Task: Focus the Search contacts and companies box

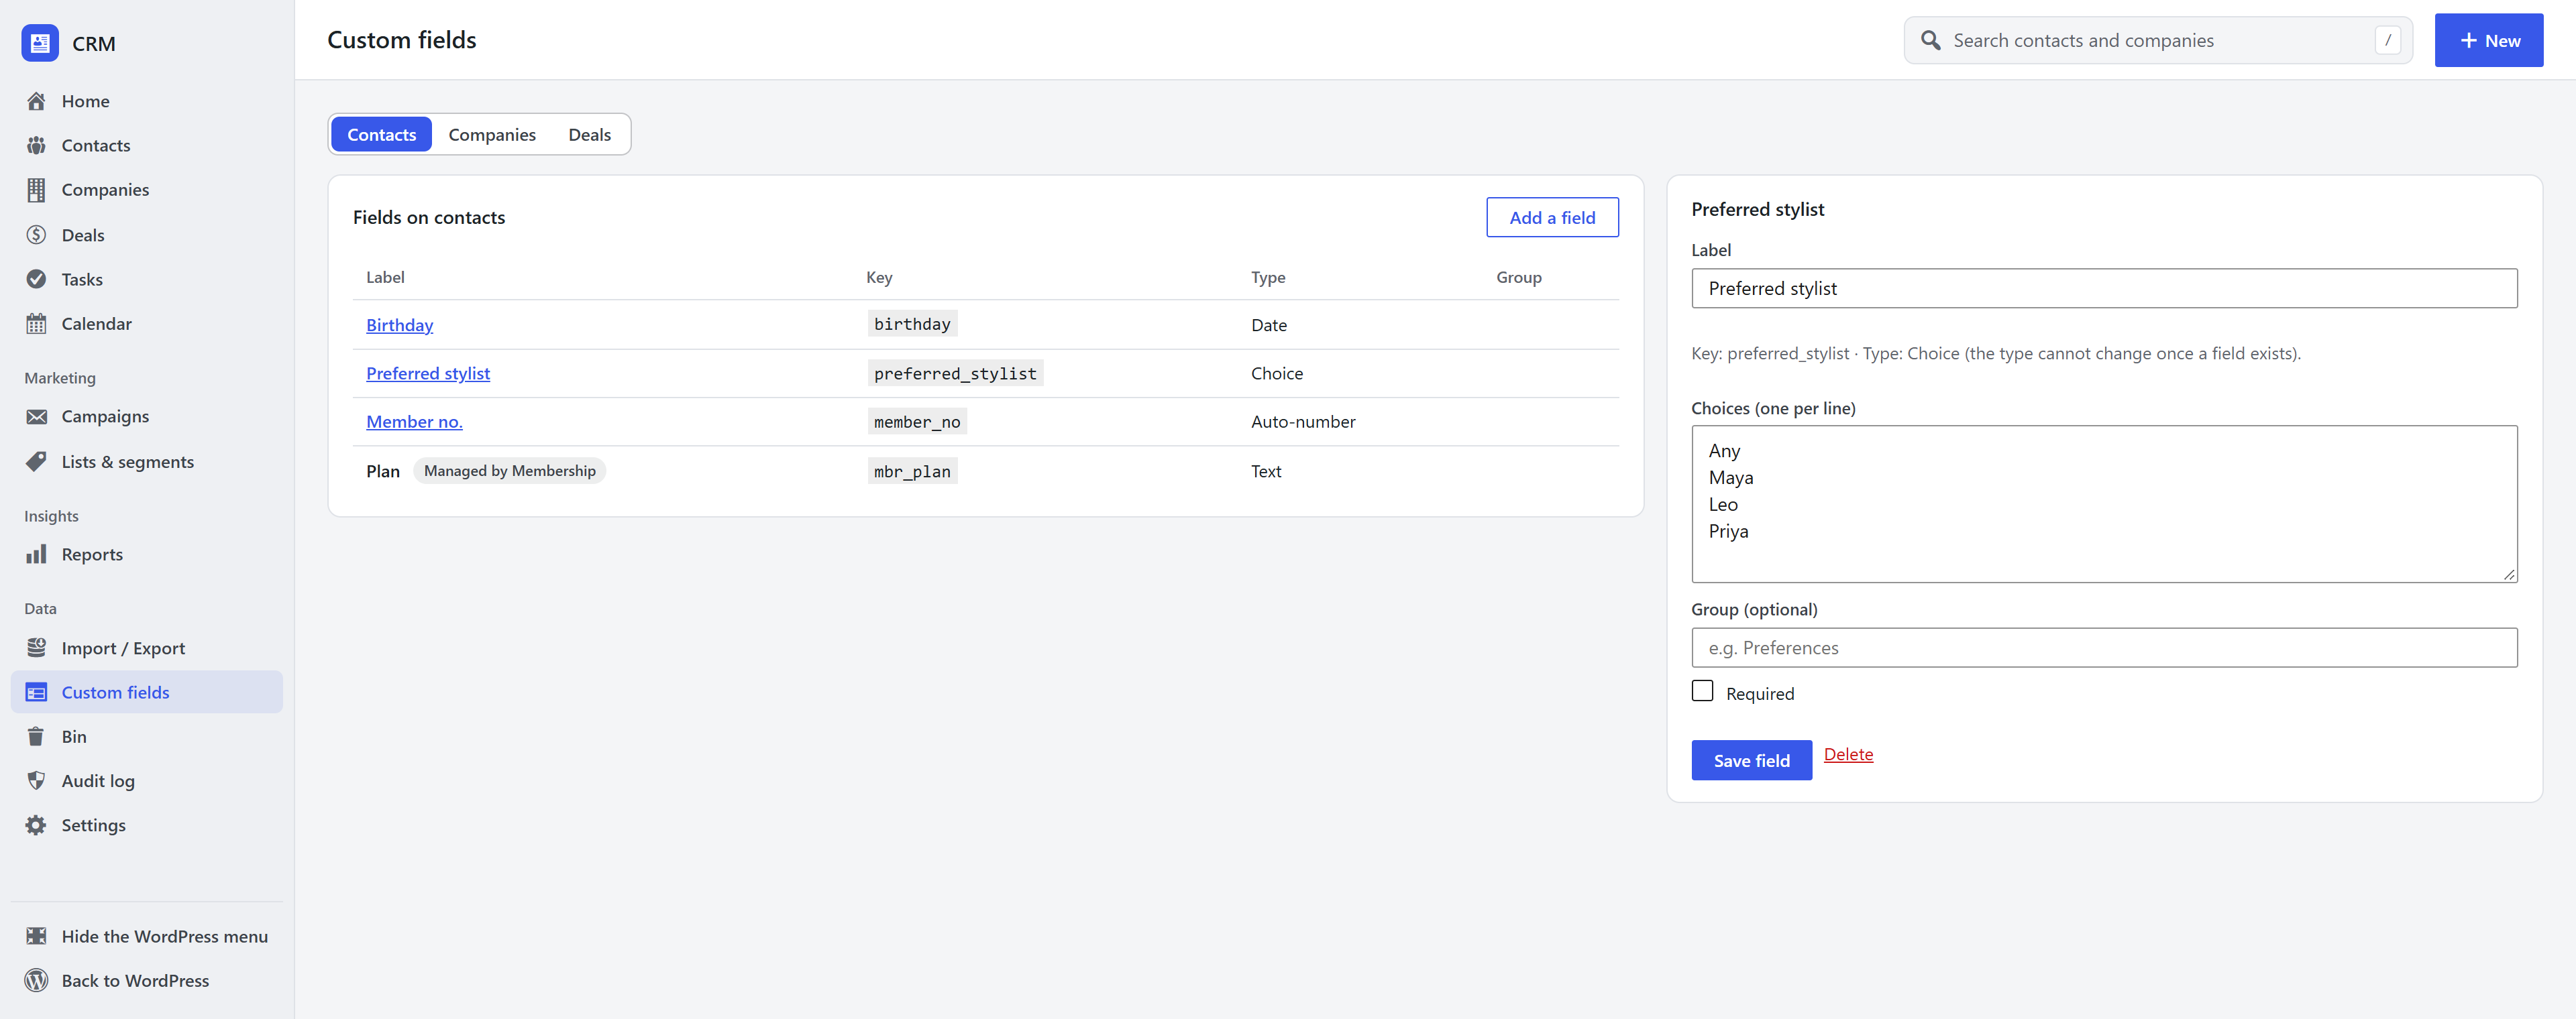Action: (x=2158, y=40)
